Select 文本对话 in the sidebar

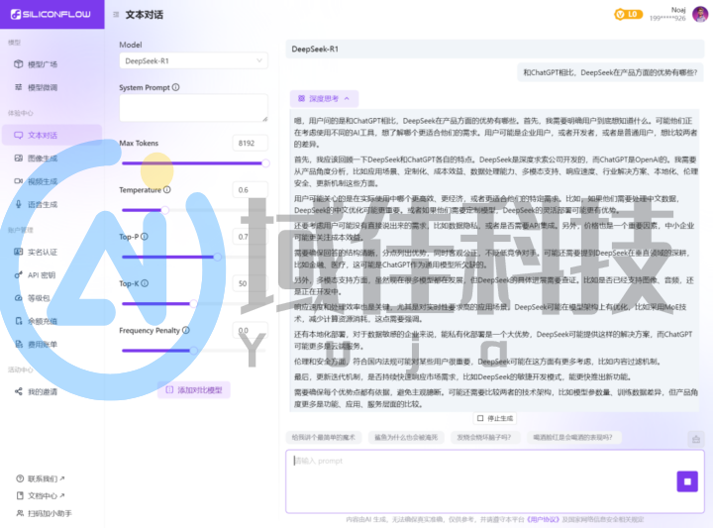[51, 135]
